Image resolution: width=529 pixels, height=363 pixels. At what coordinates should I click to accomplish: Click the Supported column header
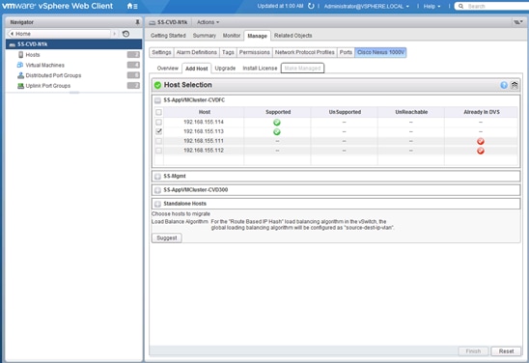[x=278, y=112]
